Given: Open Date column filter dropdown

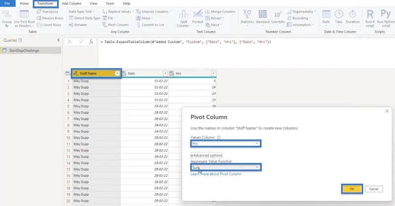Looking at the screenshot, I should point(165,74).
